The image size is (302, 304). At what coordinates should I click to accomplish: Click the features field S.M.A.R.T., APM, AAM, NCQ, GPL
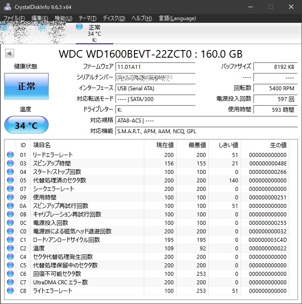(207, 131)
